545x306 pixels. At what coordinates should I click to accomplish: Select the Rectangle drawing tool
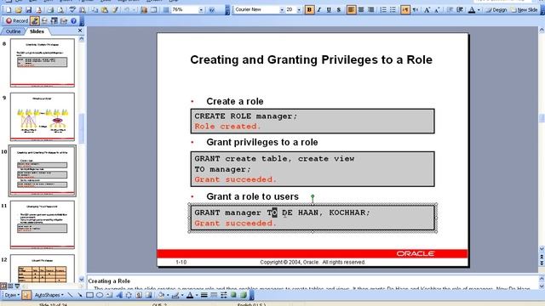click(89, 295)
